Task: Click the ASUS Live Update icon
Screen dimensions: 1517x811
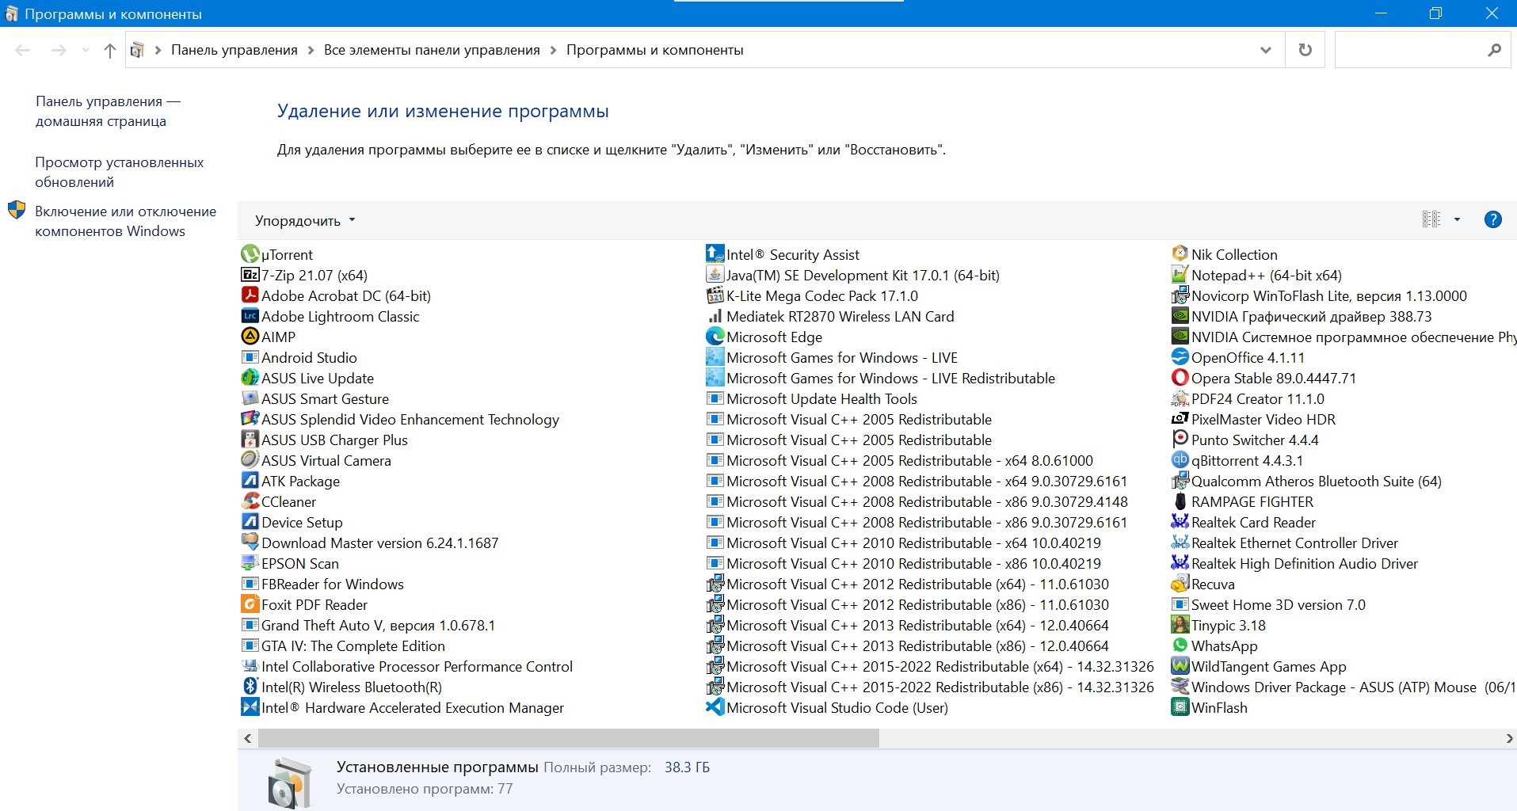Action: click(x=250, y=378)
